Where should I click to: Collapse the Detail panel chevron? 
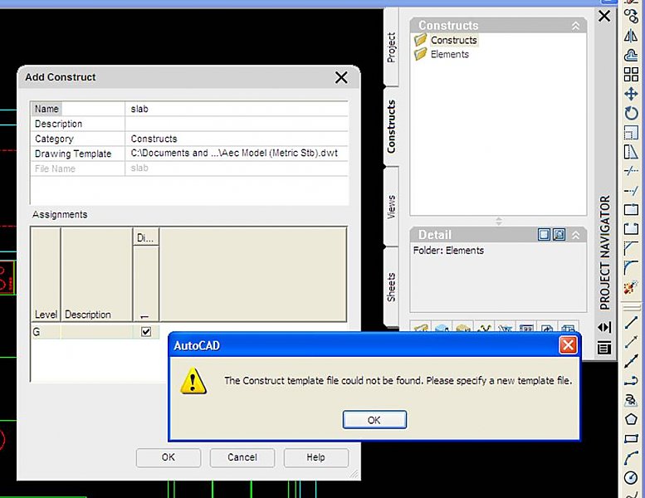[x=576, y=235]
